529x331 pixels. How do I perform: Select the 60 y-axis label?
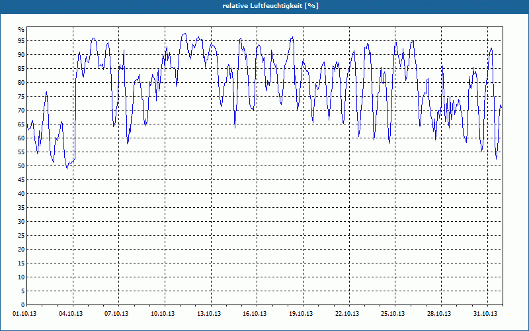pos(21,138)
